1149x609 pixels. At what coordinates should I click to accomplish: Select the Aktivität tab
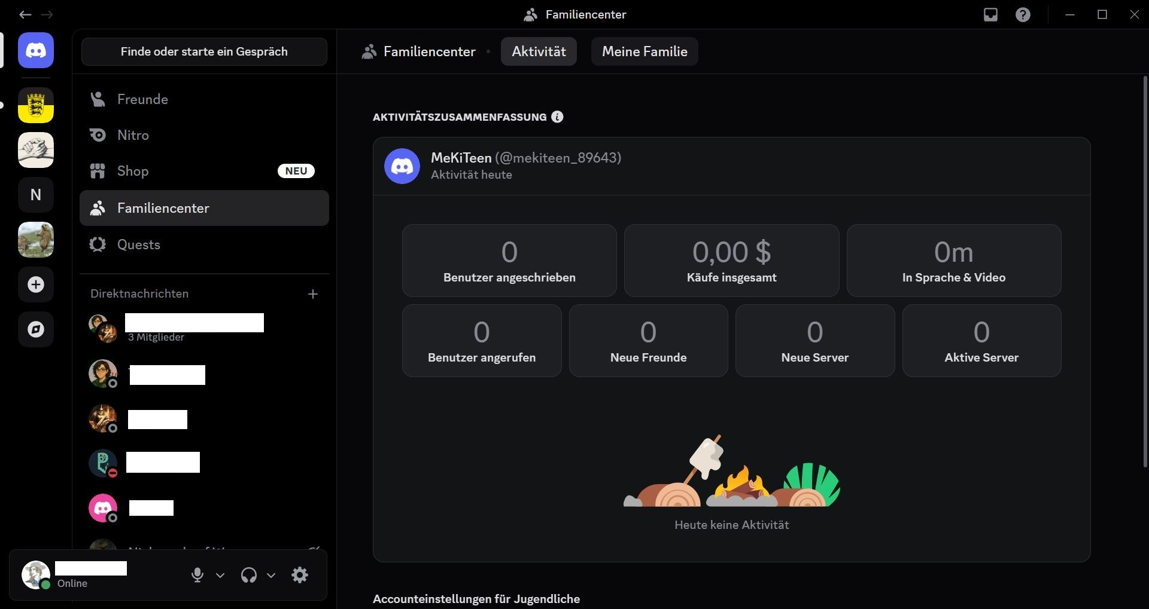point(539,51)
